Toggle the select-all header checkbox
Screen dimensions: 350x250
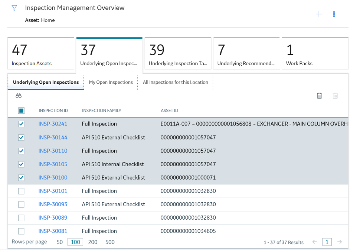click(x=21, y=110)
